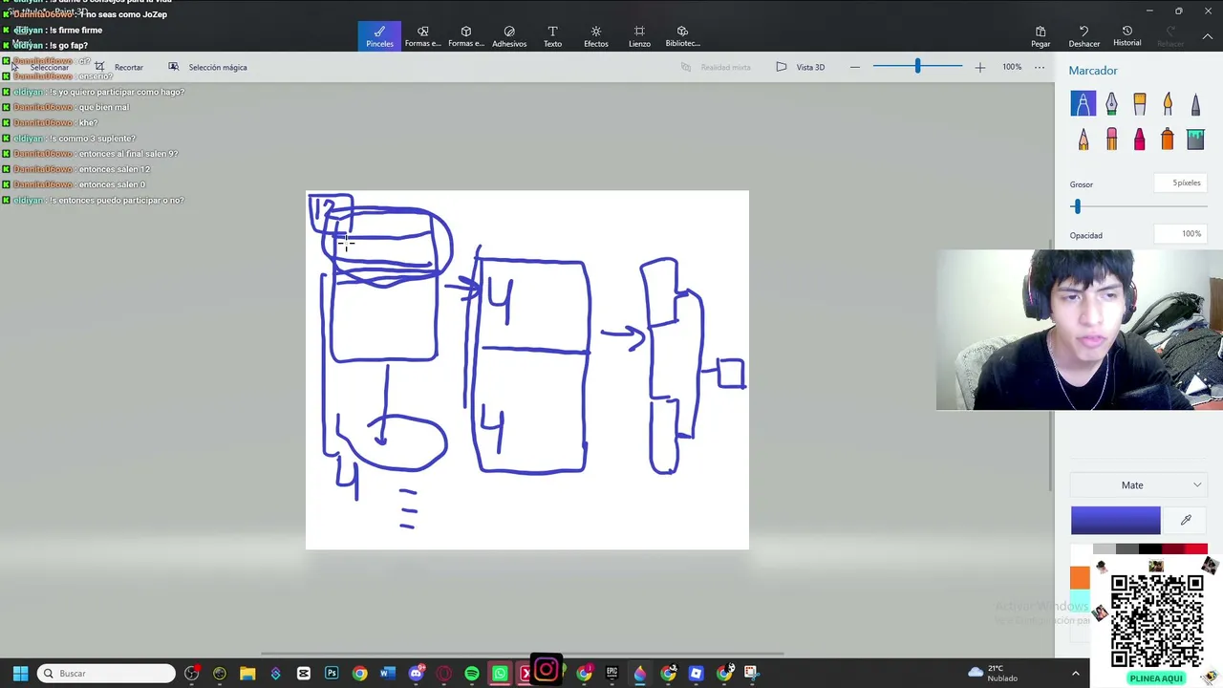The width and height of the screenshot is (1223, 688).
Task: Select the watercolor brush tool
Action: click(1168, 103)
